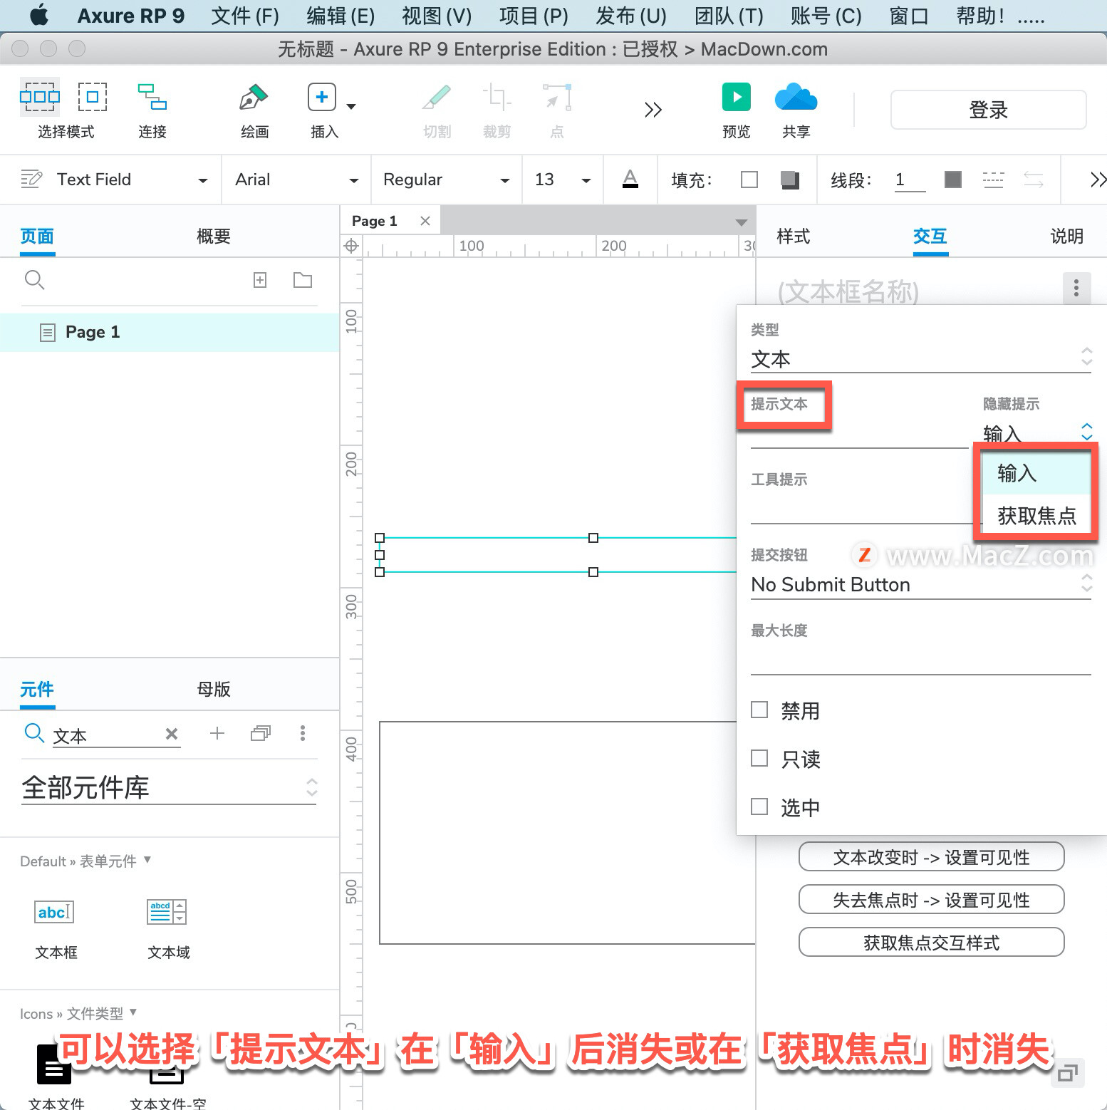Open the three-dot options button beside name
1107x1110 pixels.
(x=1076, y=288)
